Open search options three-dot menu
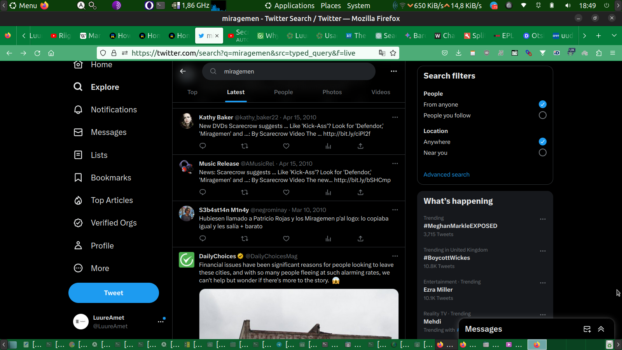The width and height of the screenshot is (622, 350). point(393,71)
